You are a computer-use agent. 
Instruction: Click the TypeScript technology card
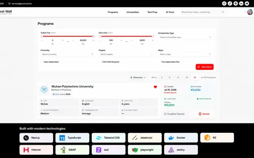click(72, 138)
